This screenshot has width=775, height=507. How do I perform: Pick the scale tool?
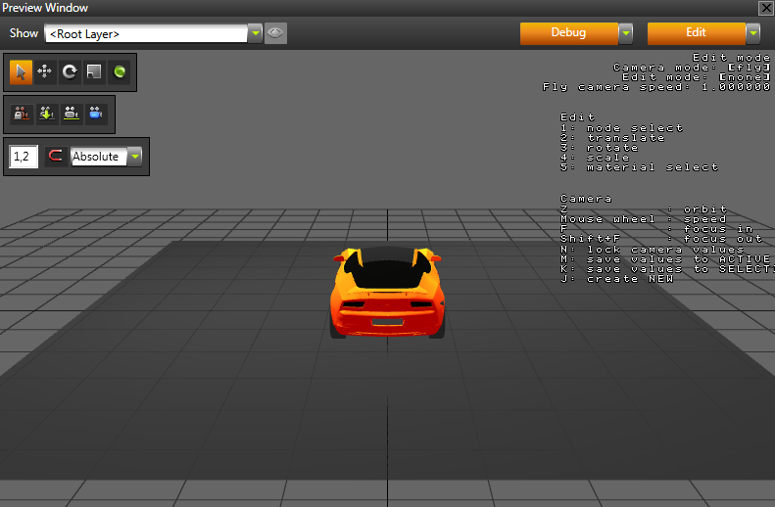point(94,71)
